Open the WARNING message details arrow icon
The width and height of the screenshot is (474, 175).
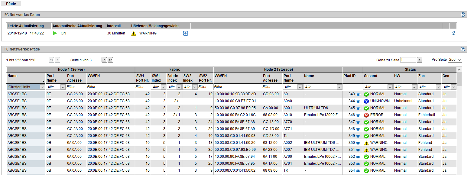coord(186,33)
